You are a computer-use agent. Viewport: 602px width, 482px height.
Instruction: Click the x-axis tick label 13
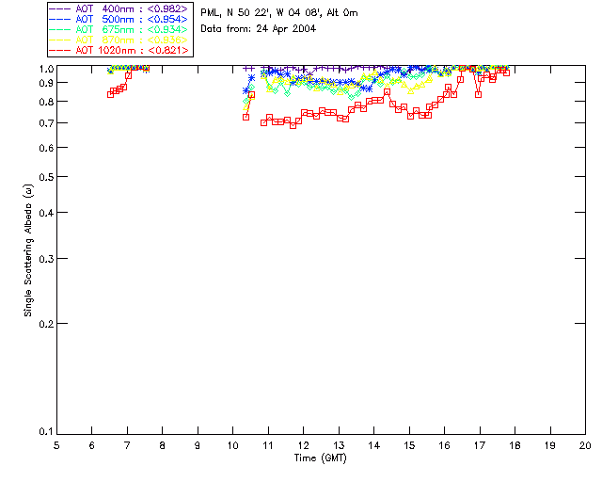click(339, 445)
